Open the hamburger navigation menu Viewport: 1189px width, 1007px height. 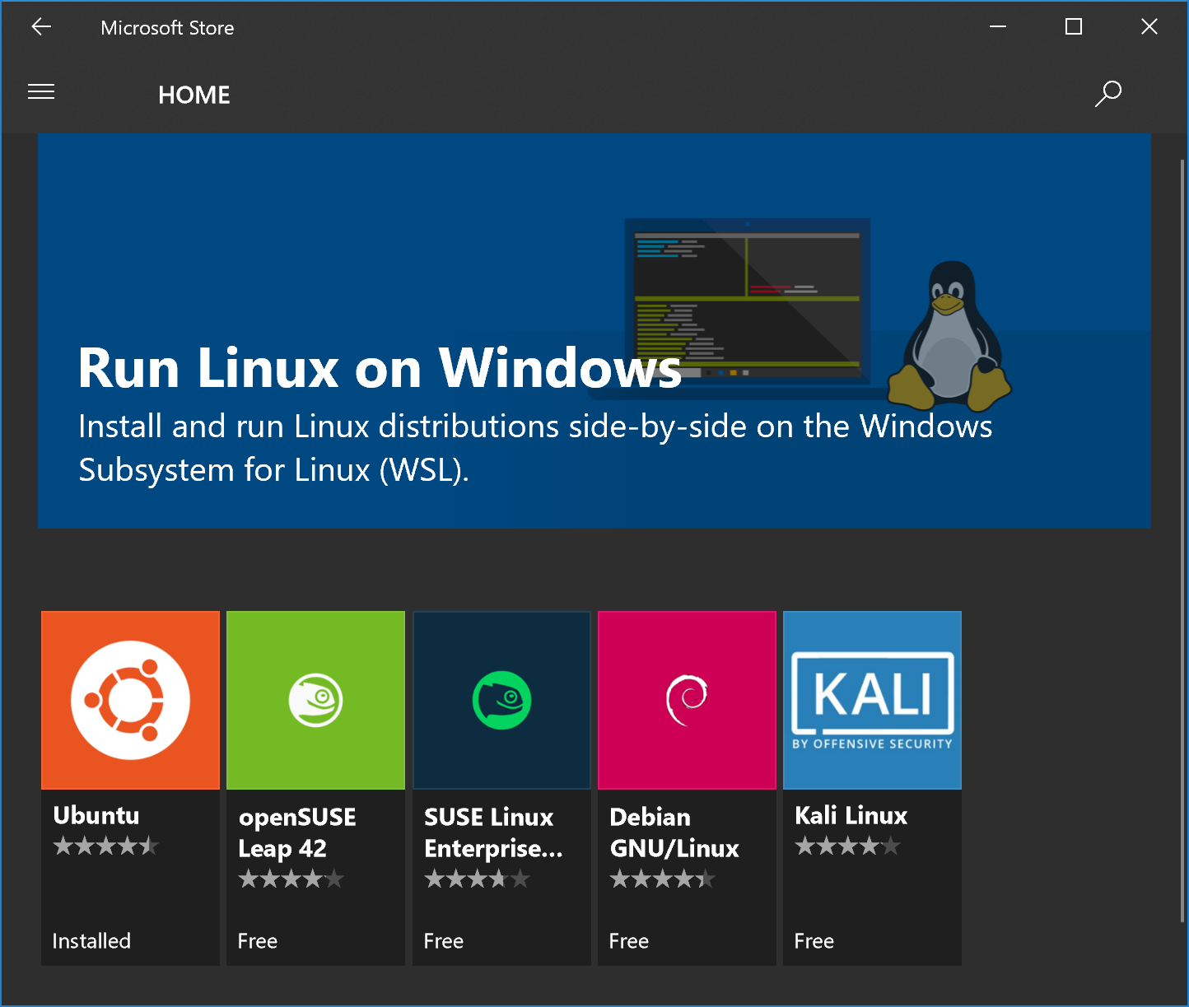coord(41,91)
